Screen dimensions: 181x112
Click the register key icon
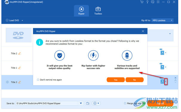point(147,2)
